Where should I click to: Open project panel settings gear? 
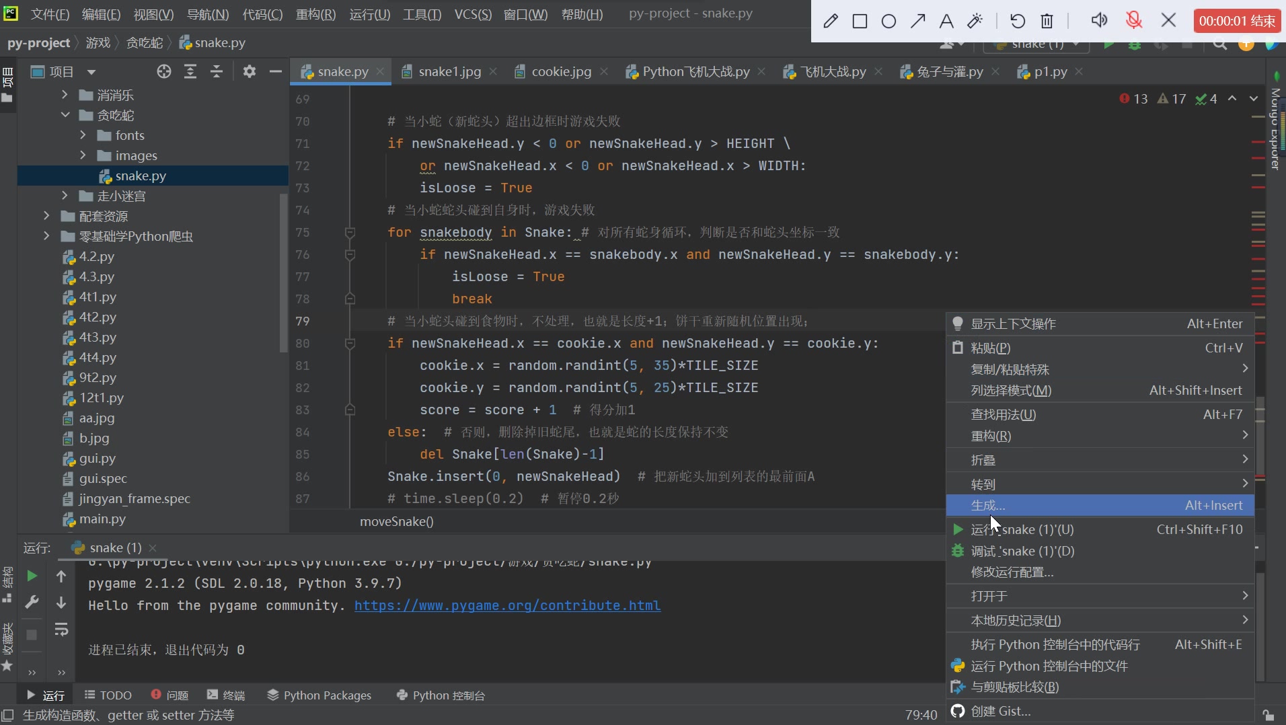point(249,71)
